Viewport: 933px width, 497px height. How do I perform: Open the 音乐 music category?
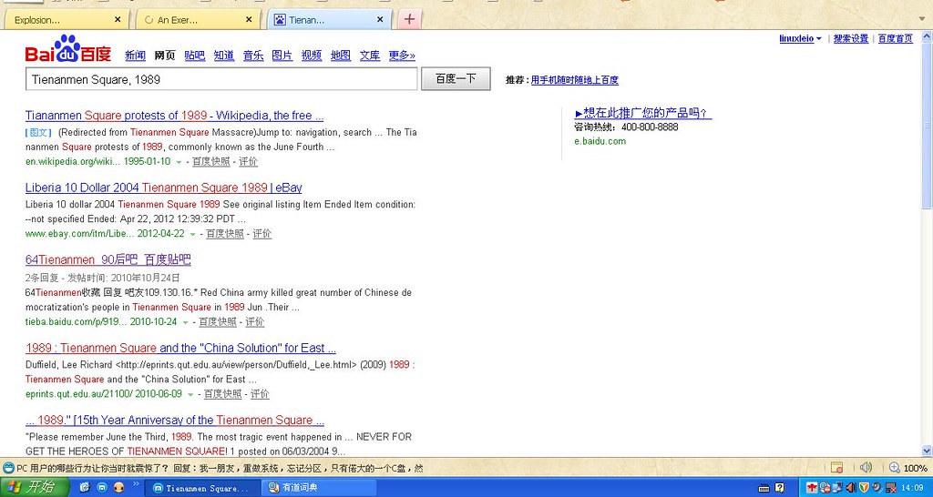[253, 56]
